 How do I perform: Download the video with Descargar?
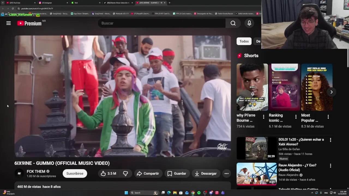[x=206, y=173]
